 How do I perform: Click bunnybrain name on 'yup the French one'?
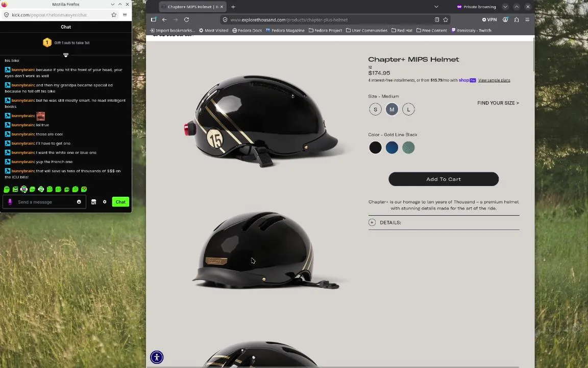23,162
